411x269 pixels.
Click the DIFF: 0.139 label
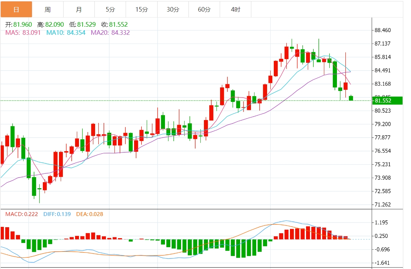57,214
